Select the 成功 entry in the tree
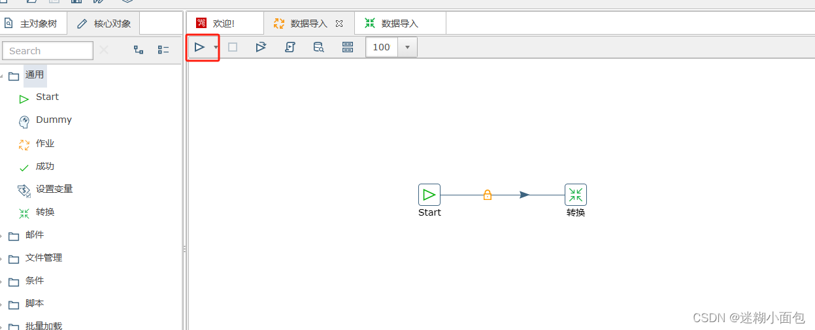The width and height of the screenshot is (815, 330). tap(45, 166)
